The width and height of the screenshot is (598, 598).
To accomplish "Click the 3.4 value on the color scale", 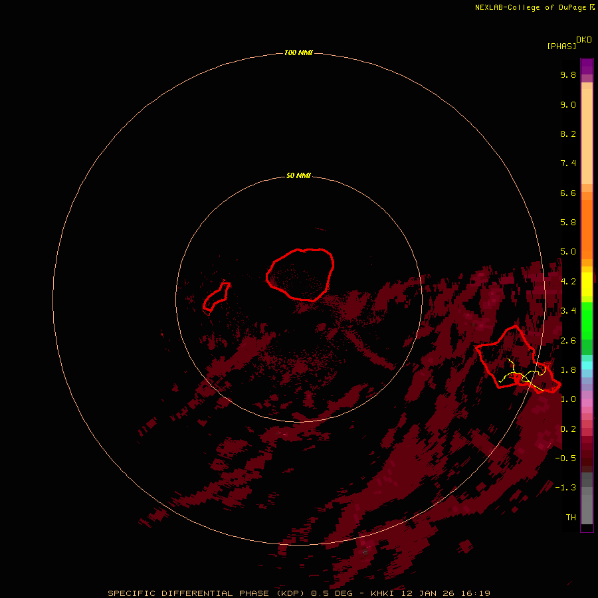I will [x=568, y=311].
